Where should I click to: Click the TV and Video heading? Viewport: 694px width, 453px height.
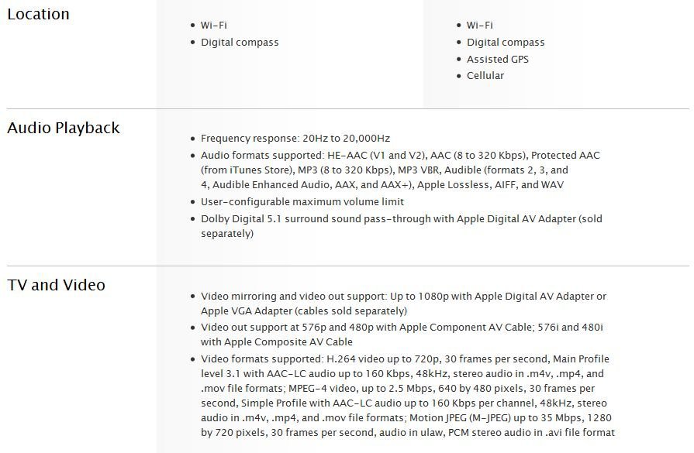[56, 285]
